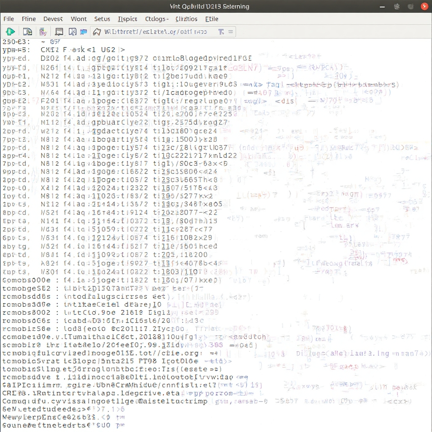Select the colored pages toolbar icon

click(43, 32)
